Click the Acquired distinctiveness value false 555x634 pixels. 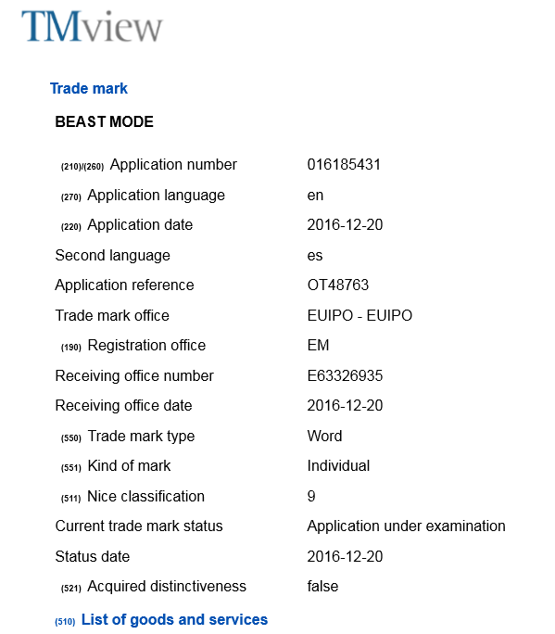point(322,587)
